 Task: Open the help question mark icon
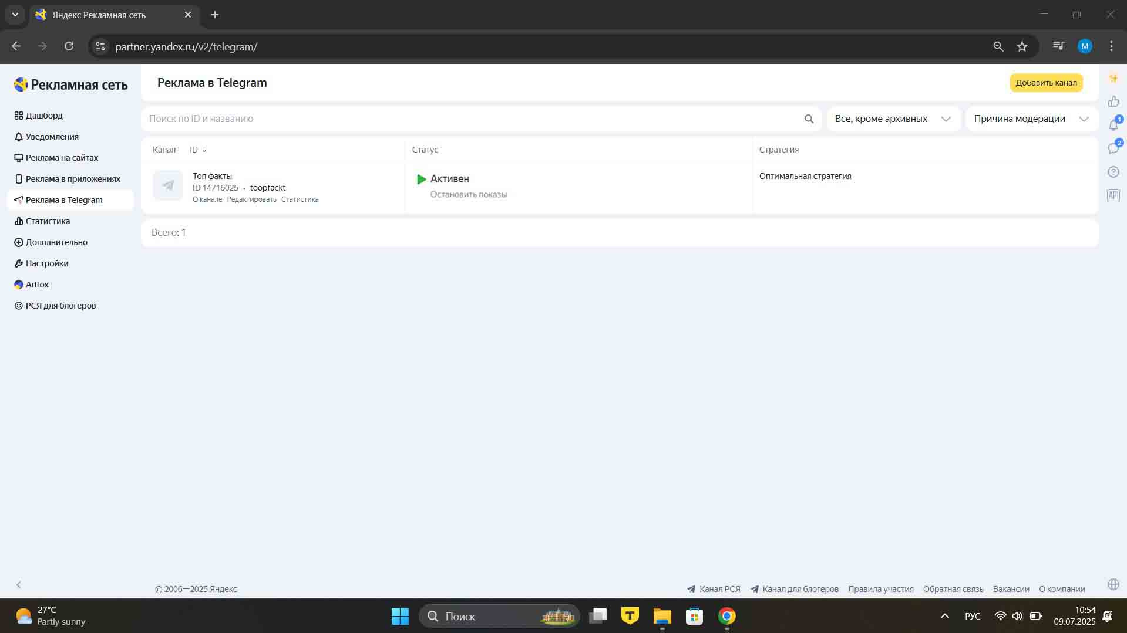tap(1113, 172)
